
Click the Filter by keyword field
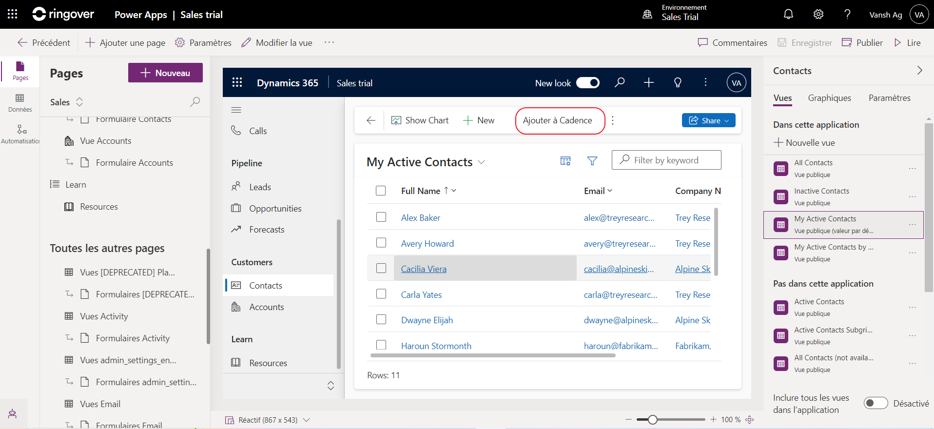pyautogui.click(x=666, y=160)
